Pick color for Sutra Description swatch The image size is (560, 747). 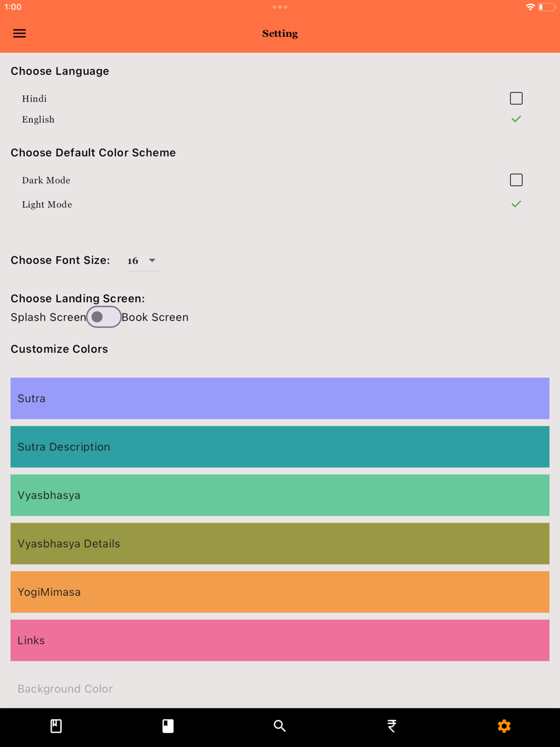pyautogui.click(x=280, y=447)
